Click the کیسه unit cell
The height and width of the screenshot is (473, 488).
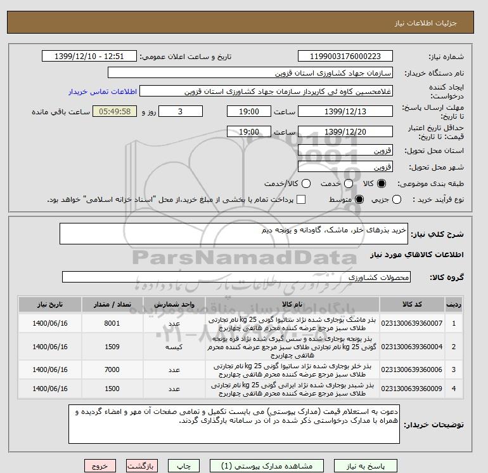[x=174, y=347]
